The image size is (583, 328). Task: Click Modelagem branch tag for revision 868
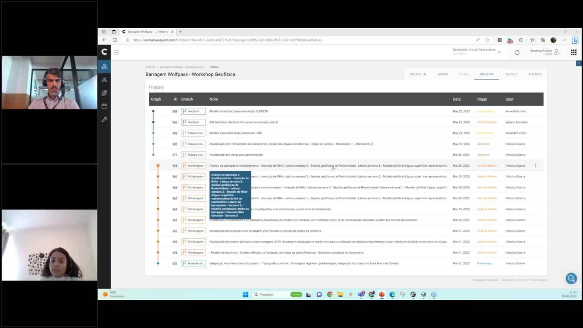coord(193,165)
